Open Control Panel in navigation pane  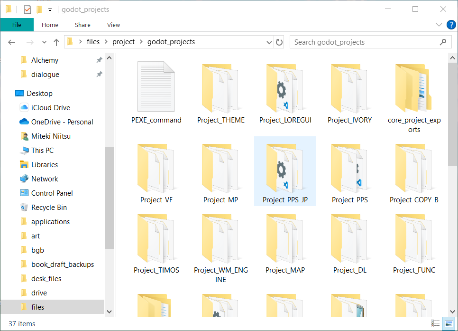pyautogui.click(x=52, y=193)
